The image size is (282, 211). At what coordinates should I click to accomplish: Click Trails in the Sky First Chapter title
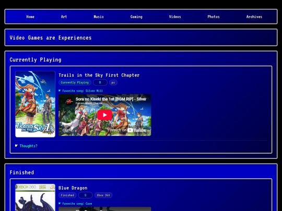[x=99, y=75]
